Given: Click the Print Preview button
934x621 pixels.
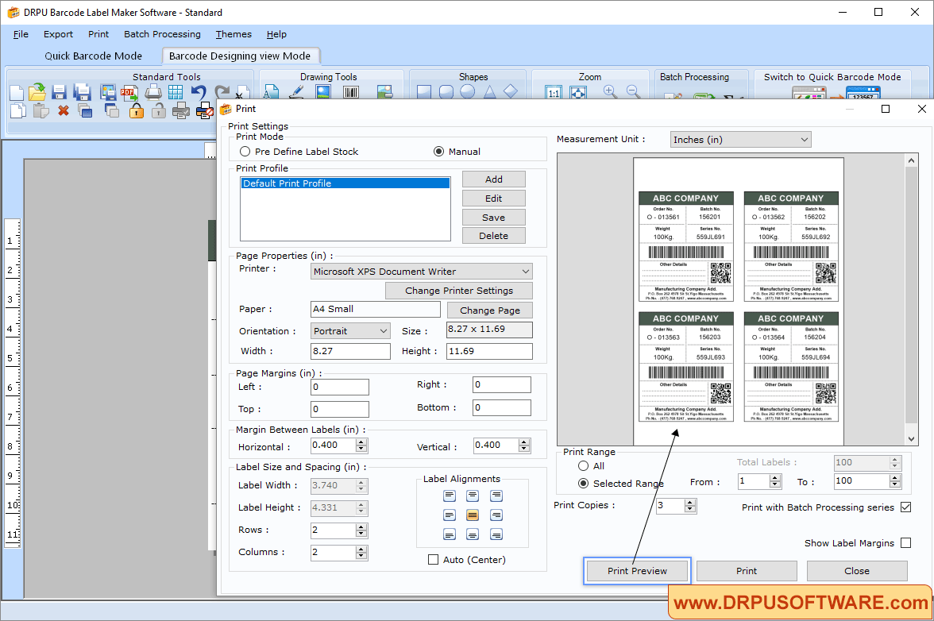Looking at the screenshot, I should (x=637, y=571).
